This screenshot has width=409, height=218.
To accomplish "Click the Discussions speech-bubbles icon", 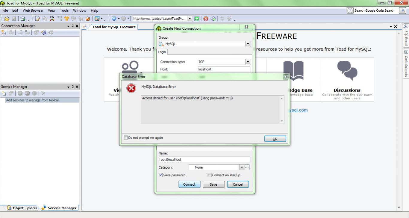I will 347,71.
